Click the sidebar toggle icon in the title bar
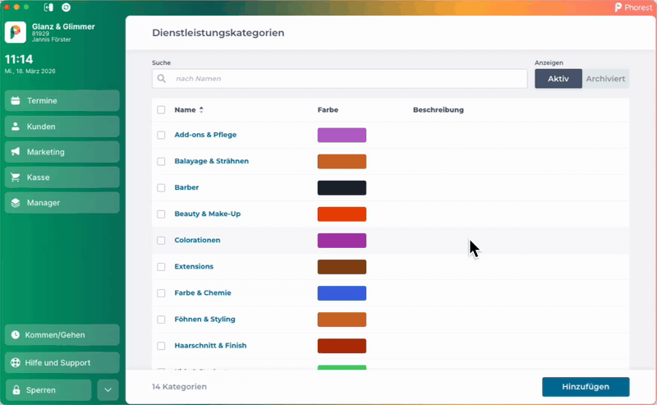Image resolution: width=657 pixels, height=405 pixels. [48, 7]
